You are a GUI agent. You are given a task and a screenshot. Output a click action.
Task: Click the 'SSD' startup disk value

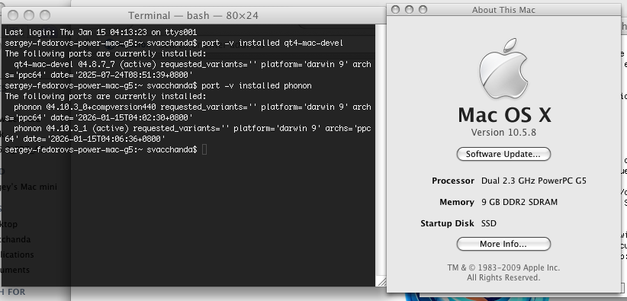[489, 223]
